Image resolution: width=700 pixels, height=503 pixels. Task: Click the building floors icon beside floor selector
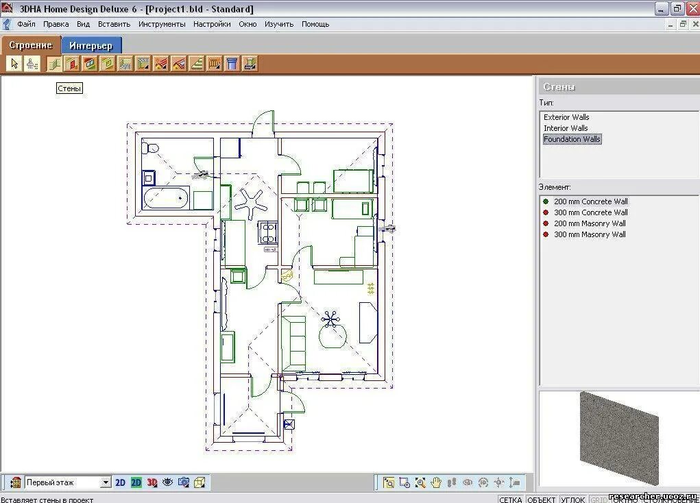tap(16, 482)
